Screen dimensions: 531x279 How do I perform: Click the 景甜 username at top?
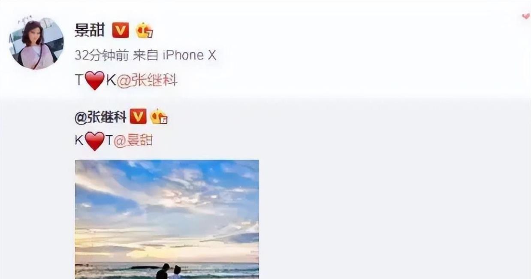click(90, 30)
